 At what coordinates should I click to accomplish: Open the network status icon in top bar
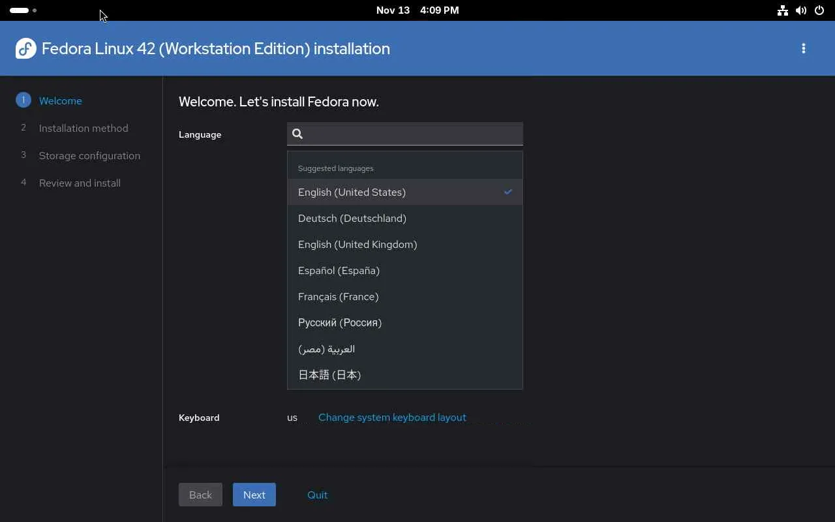click(x=782, y=10)
